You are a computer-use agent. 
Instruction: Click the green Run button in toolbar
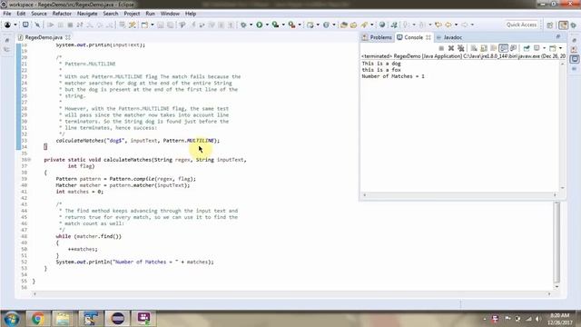point(260,25)
